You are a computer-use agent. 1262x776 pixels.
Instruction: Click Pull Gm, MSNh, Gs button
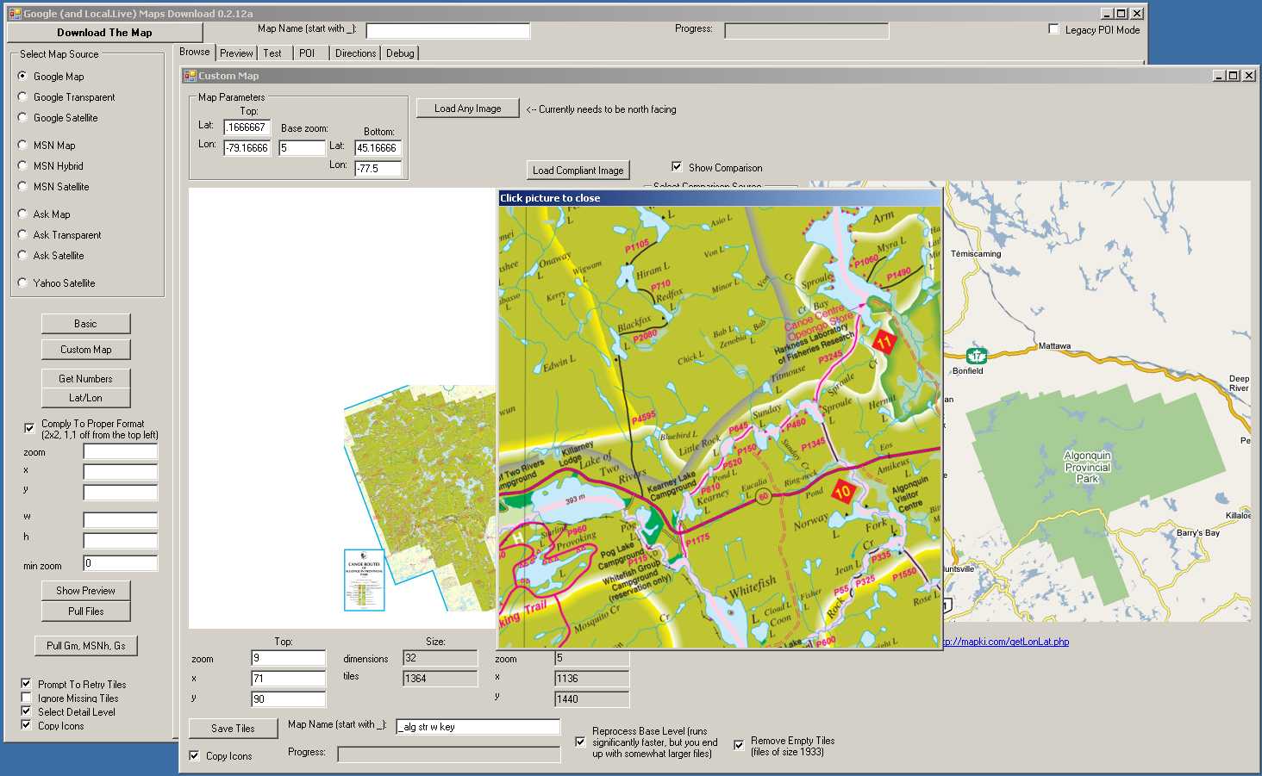[85, 646]
